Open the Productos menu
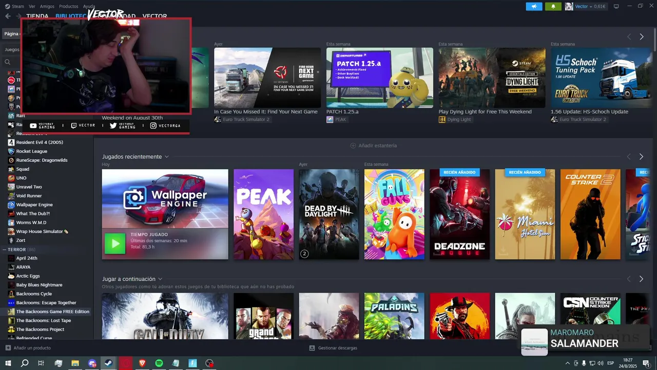Image resolution: width=657 pixels, height=370 pixels. (69, 6)
